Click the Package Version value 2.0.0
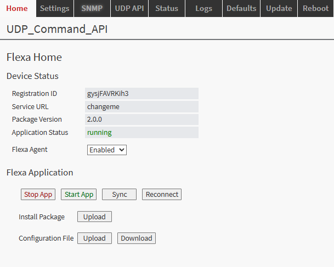Screen dimensions: 334x267 [141, 120]
